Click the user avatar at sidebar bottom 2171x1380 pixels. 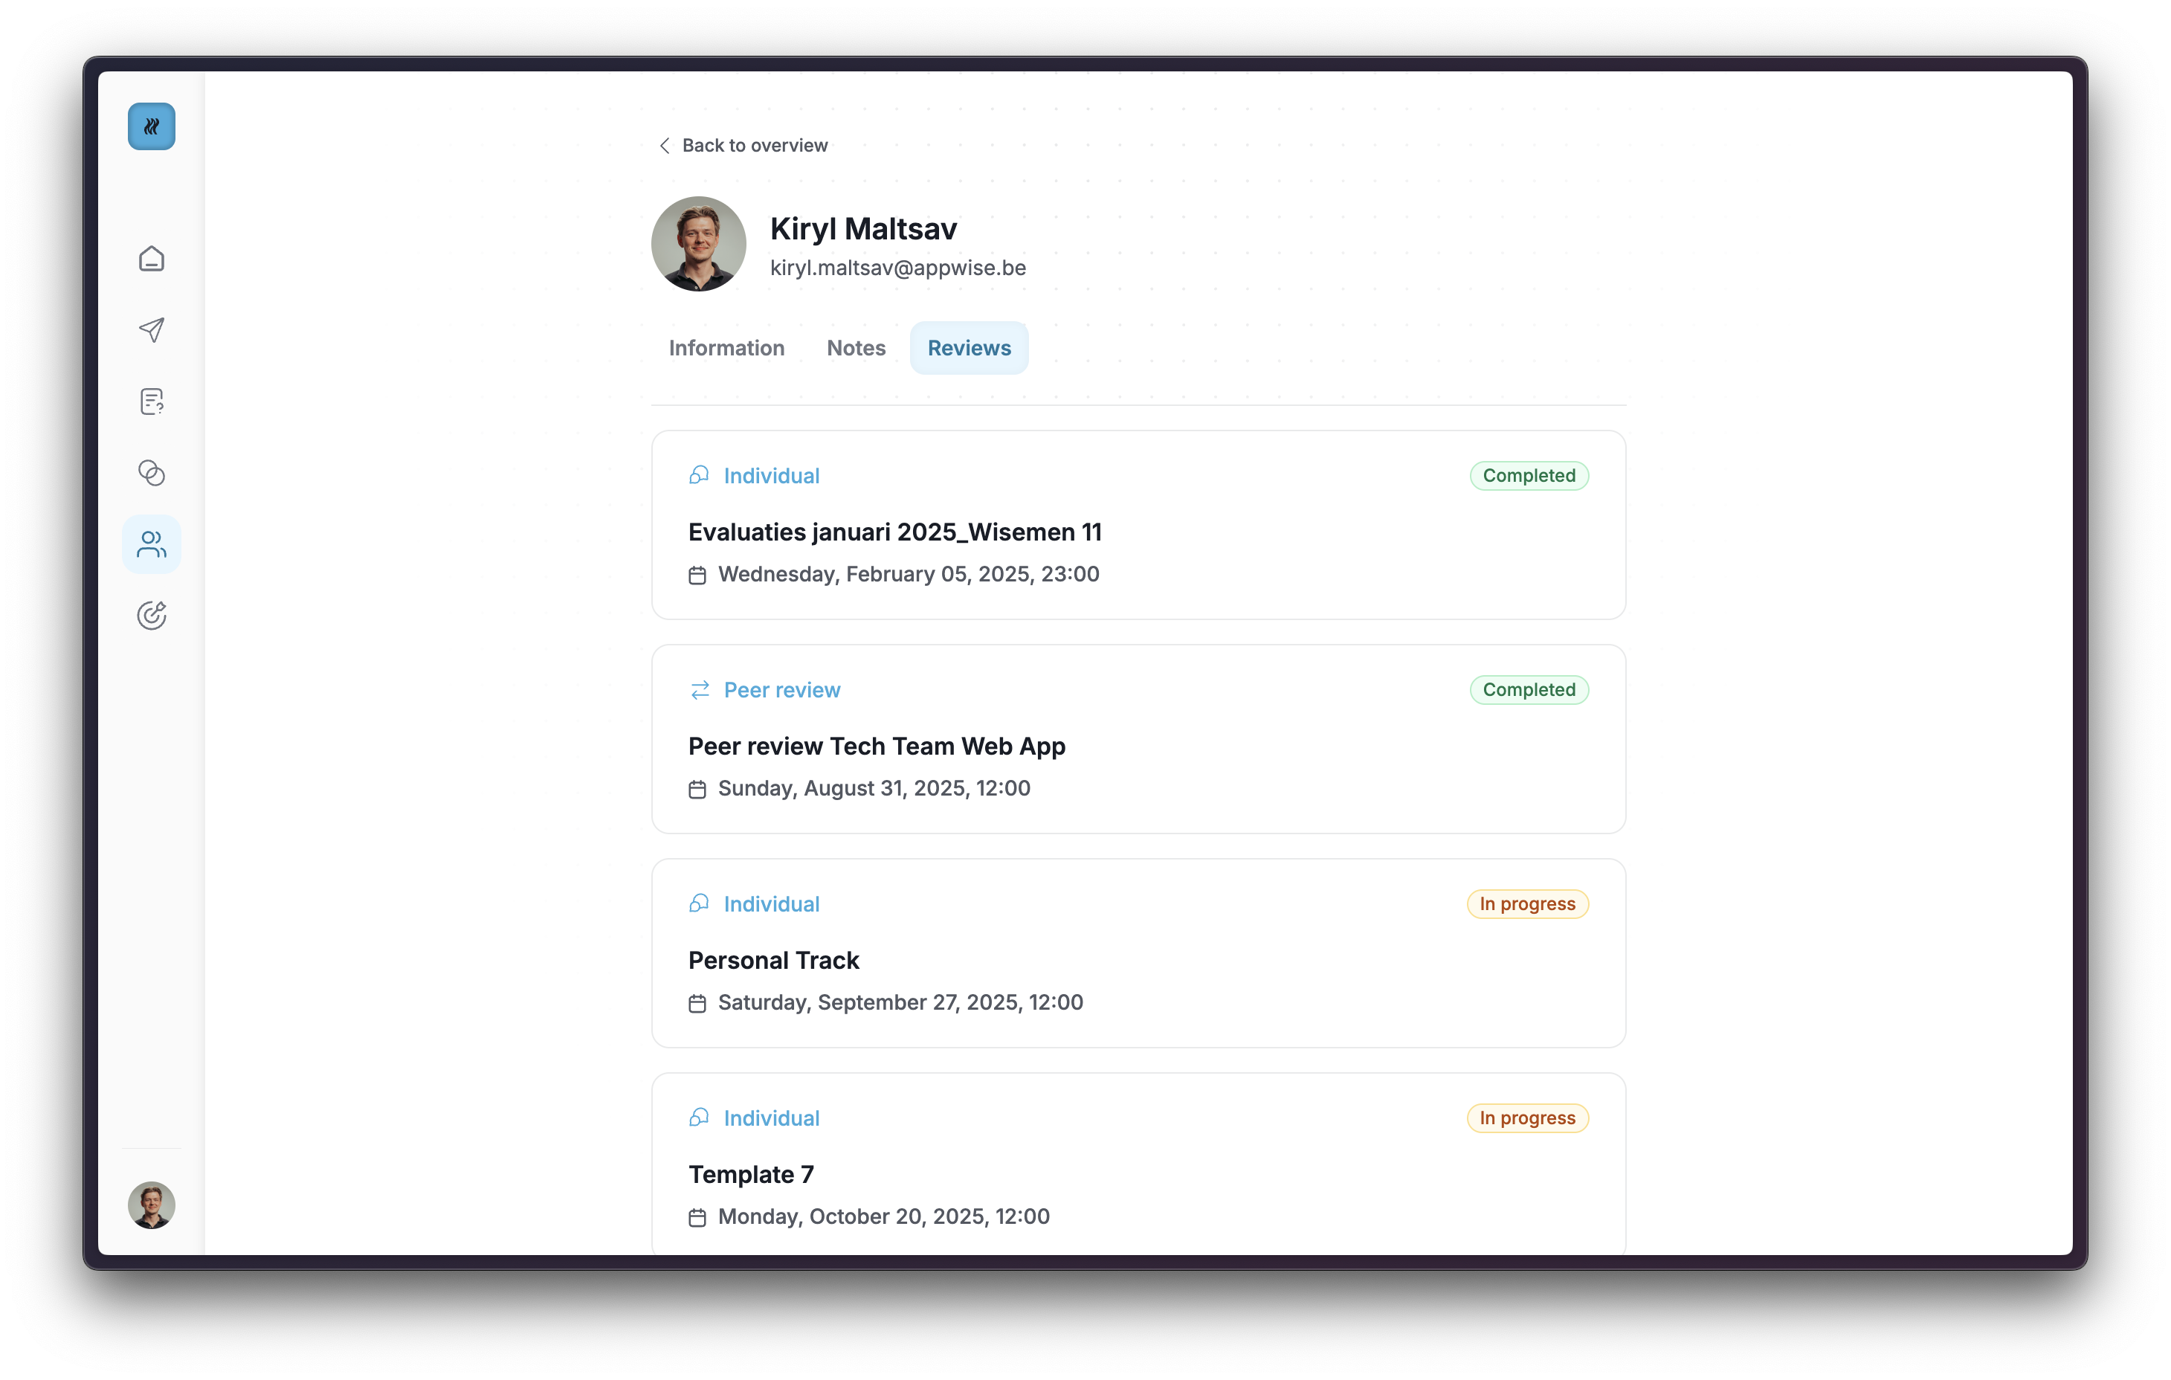152,1205
